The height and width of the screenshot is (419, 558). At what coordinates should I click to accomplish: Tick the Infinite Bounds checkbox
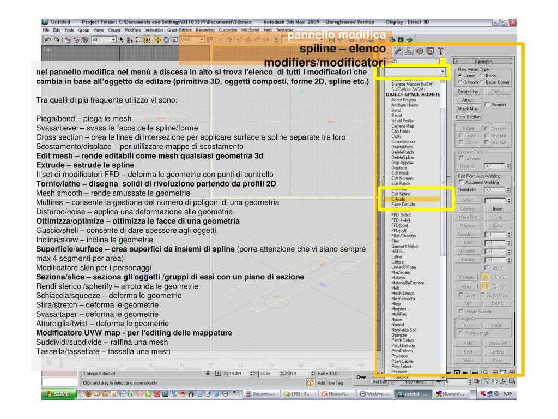(461, 311)
